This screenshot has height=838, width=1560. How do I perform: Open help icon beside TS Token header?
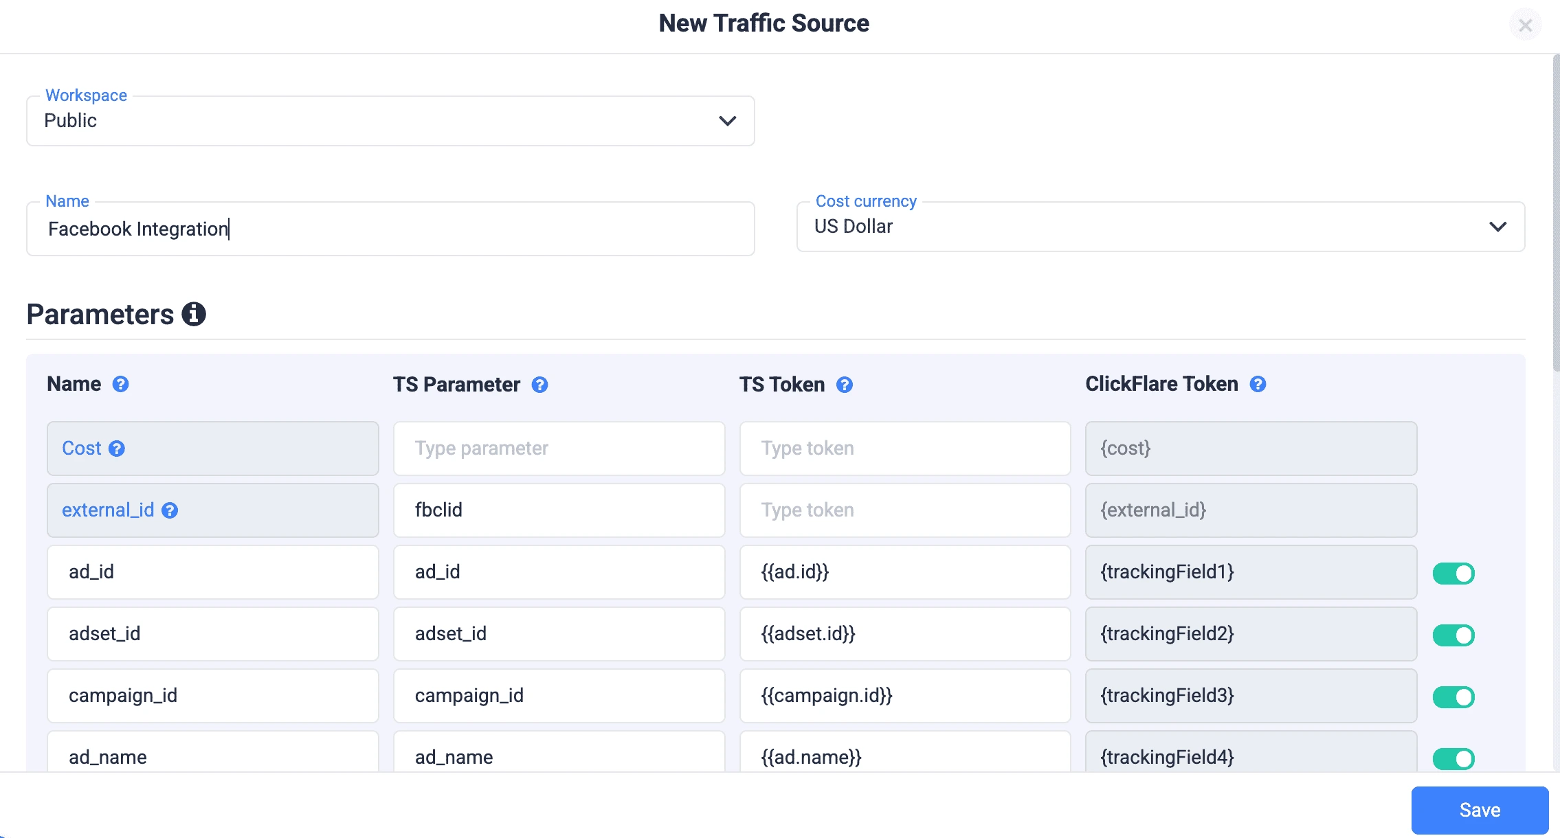tap(845, 385)
